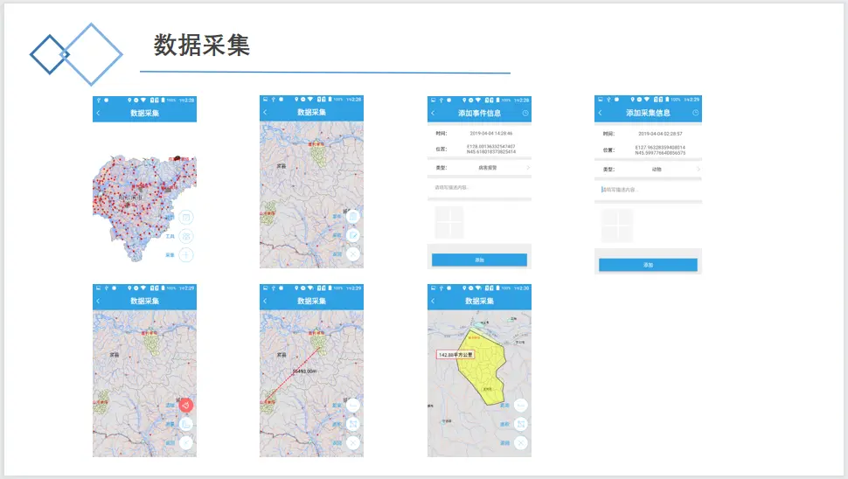The image size is (848, 479).
Task: Tap area icon on 55493.00m line screen
Action: 353,424
